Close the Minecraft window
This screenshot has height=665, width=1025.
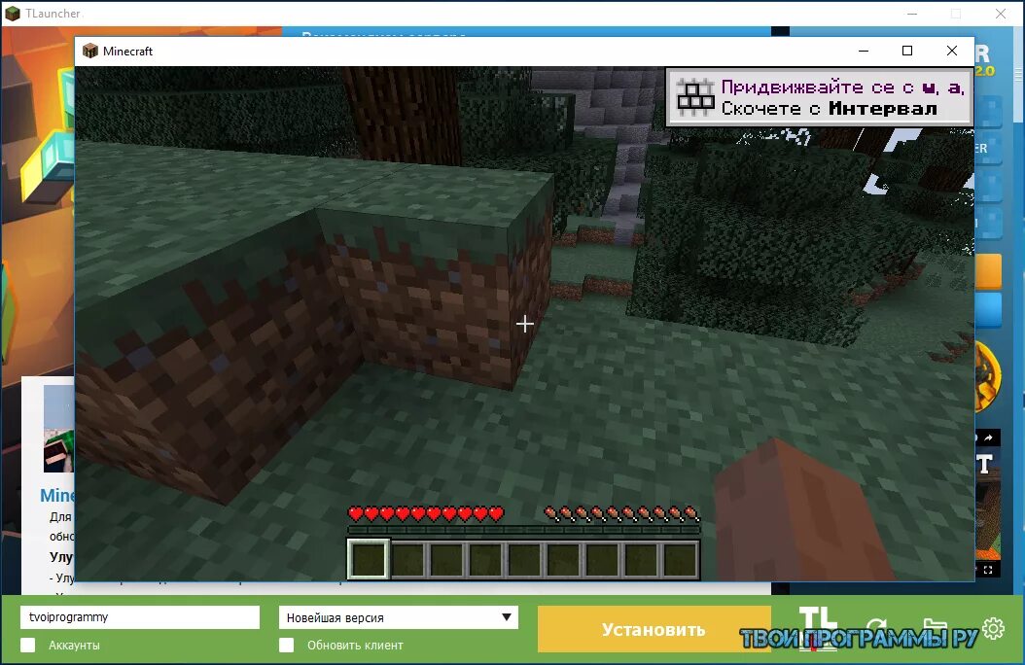coord(952,51)
